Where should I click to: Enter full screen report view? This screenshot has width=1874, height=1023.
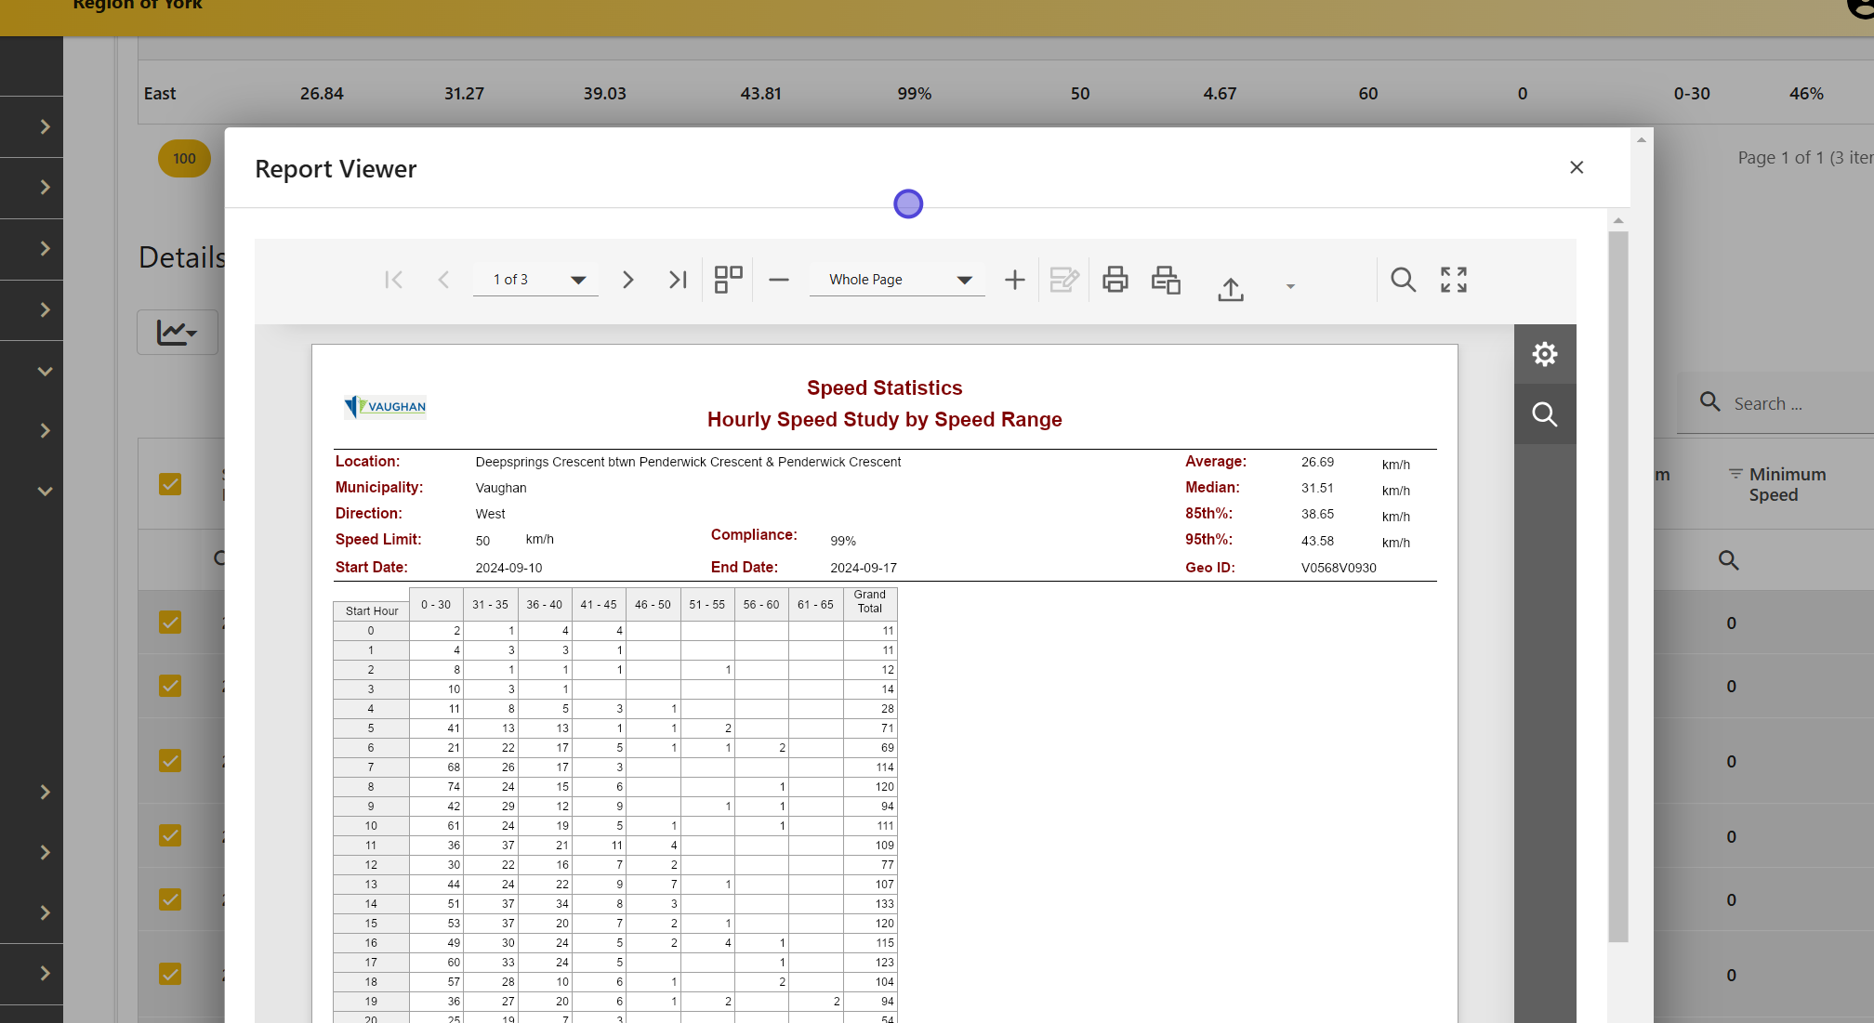click(1454, 280)
